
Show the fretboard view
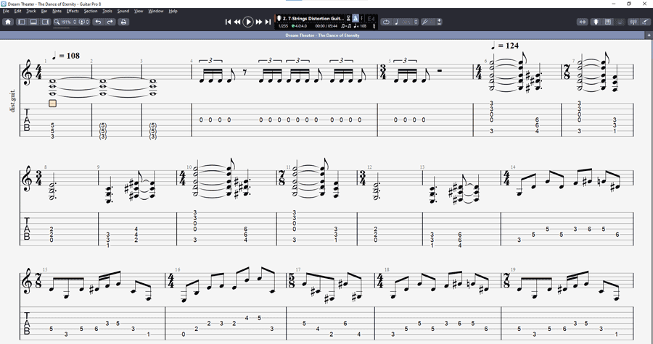point(596,22)
